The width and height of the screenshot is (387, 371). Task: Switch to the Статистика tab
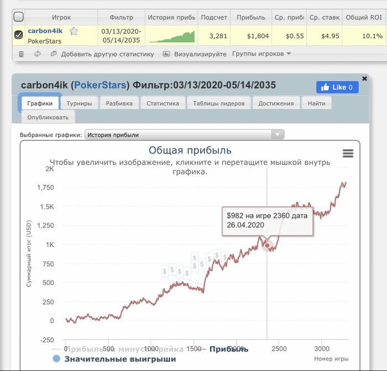163,103
